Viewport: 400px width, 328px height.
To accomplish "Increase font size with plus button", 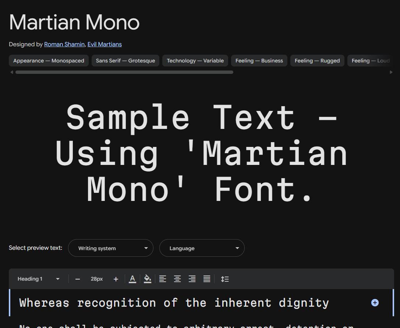I will (x=116, y=279).
